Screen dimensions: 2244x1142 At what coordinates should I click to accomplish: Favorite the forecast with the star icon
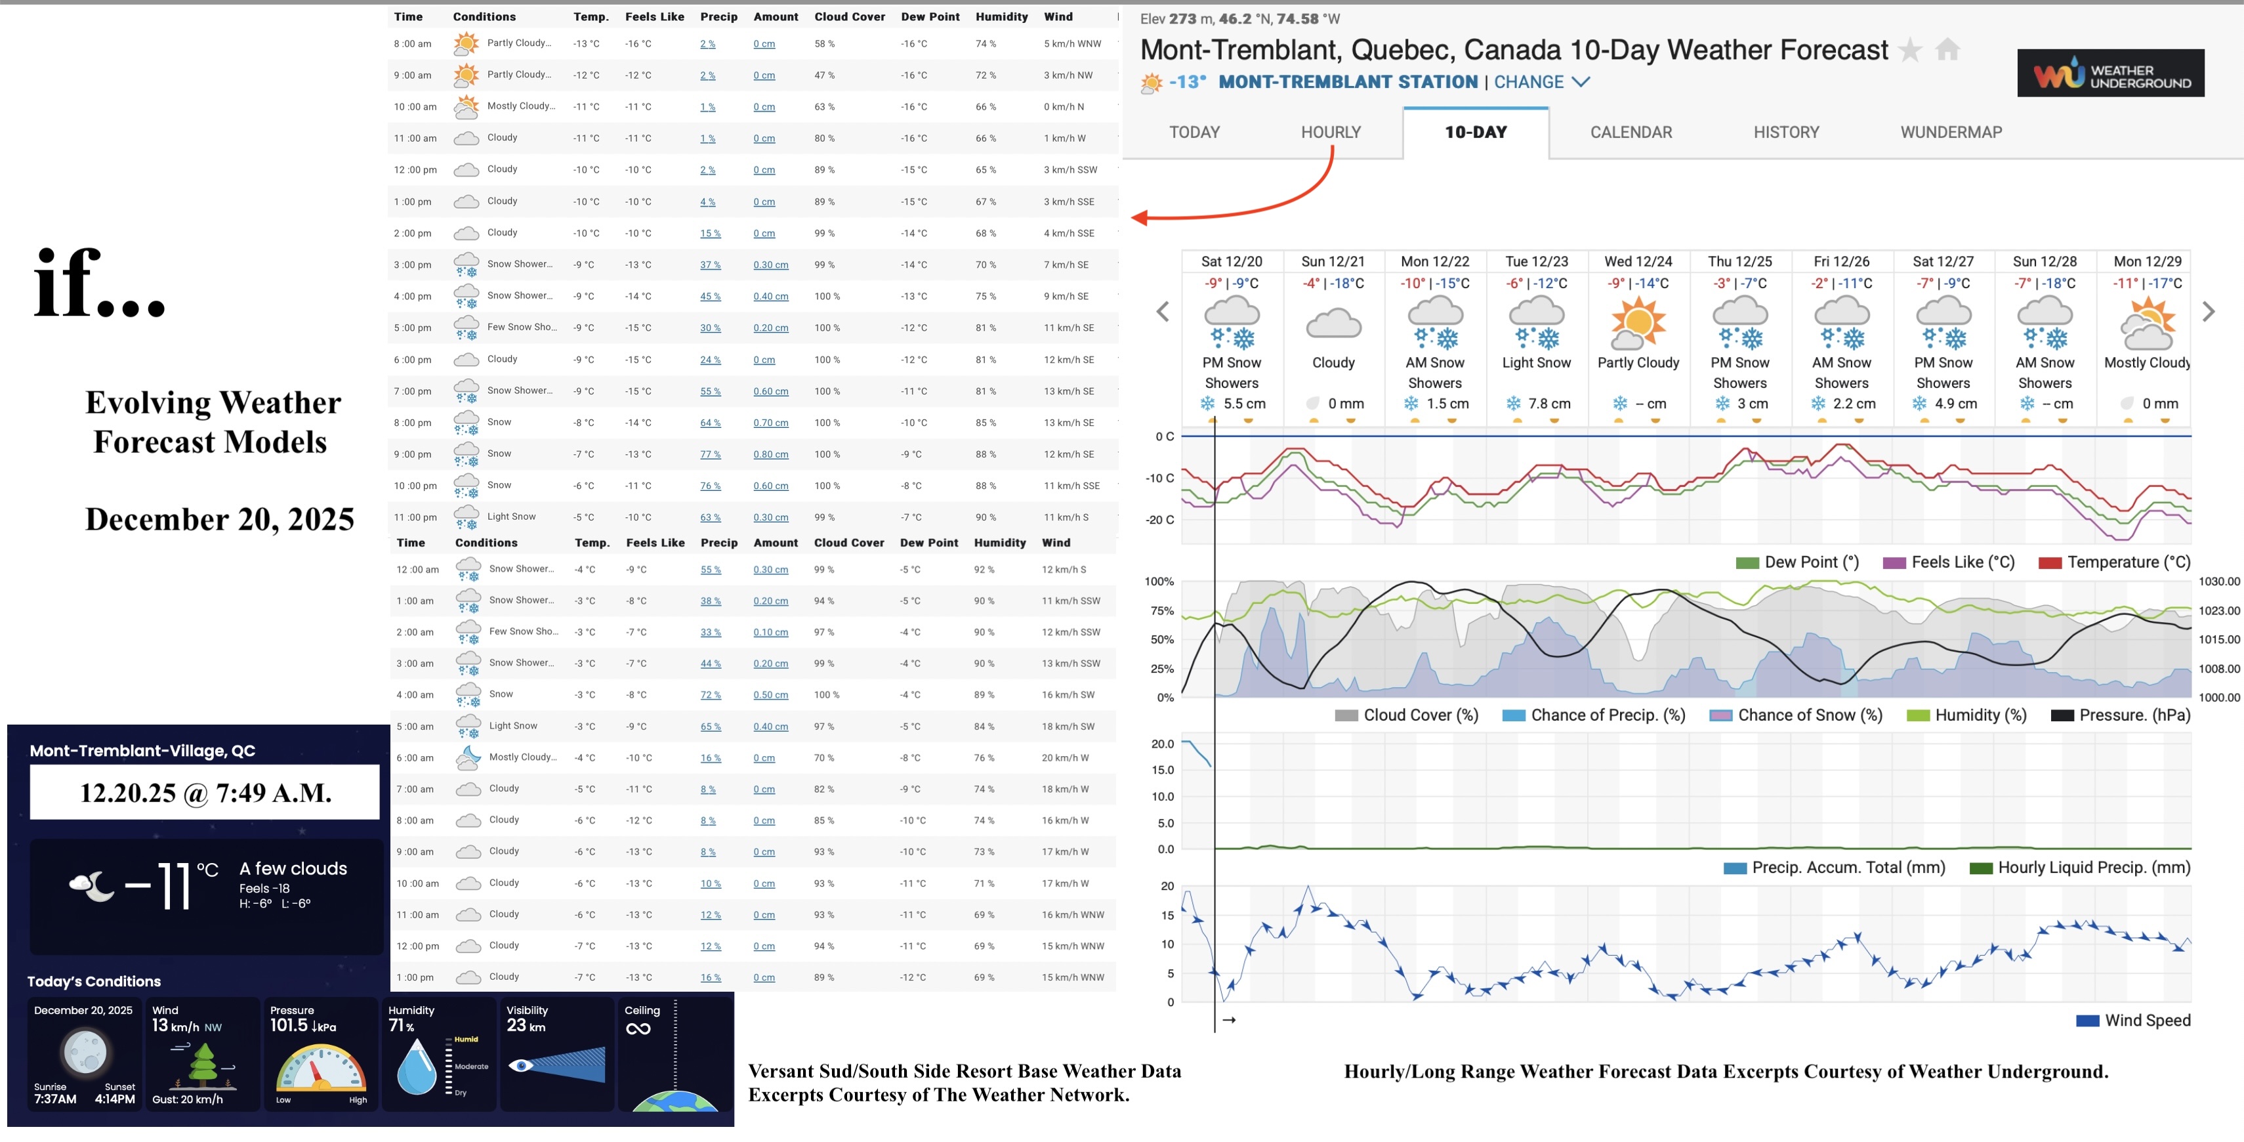click(1911, 51)
